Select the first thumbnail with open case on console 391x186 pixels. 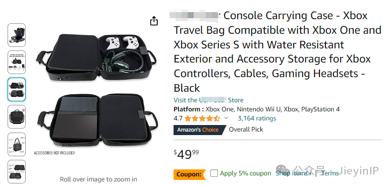pyautogui.click(x=17, y=35)
